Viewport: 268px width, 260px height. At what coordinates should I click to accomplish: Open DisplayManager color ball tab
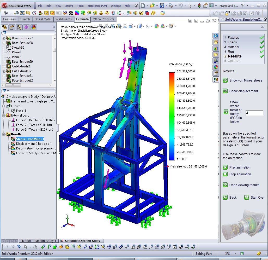pos(34,27)
